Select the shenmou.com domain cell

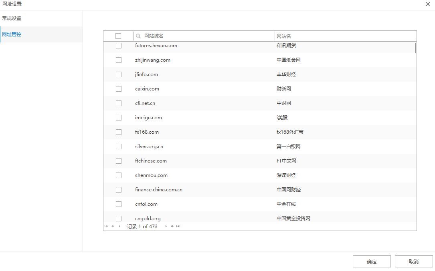[x=151, y=175]
